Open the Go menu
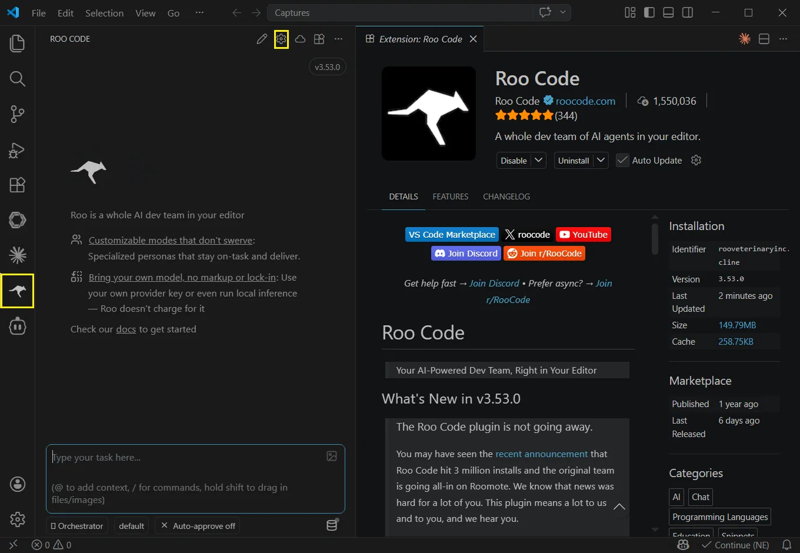 (174, 13)
